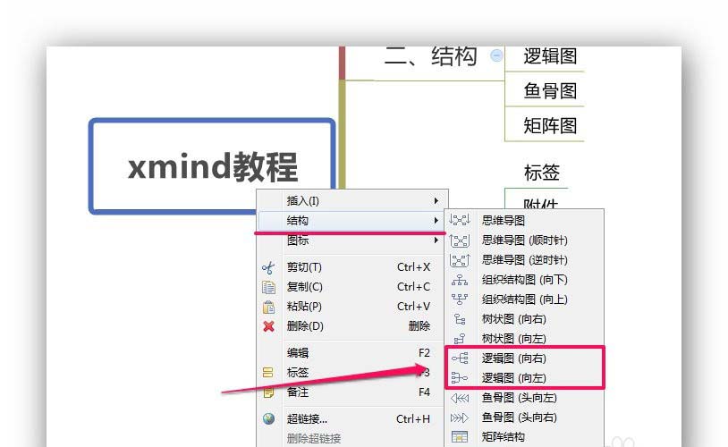Expand the 结构 submenu arrow
The height and width of the screenshot is (447, 728).
436,221
